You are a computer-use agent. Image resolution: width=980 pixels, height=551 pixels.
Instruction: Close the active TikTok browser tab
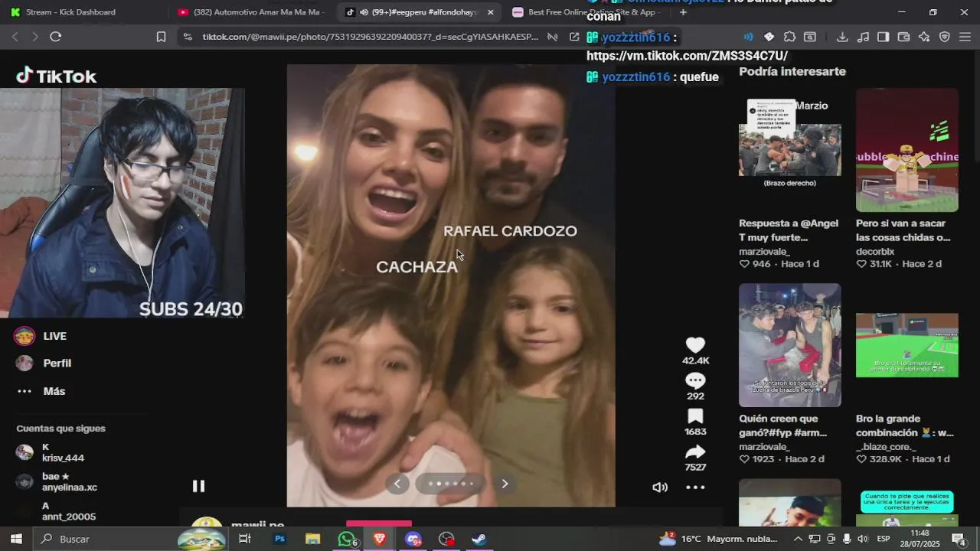[491, 12]
